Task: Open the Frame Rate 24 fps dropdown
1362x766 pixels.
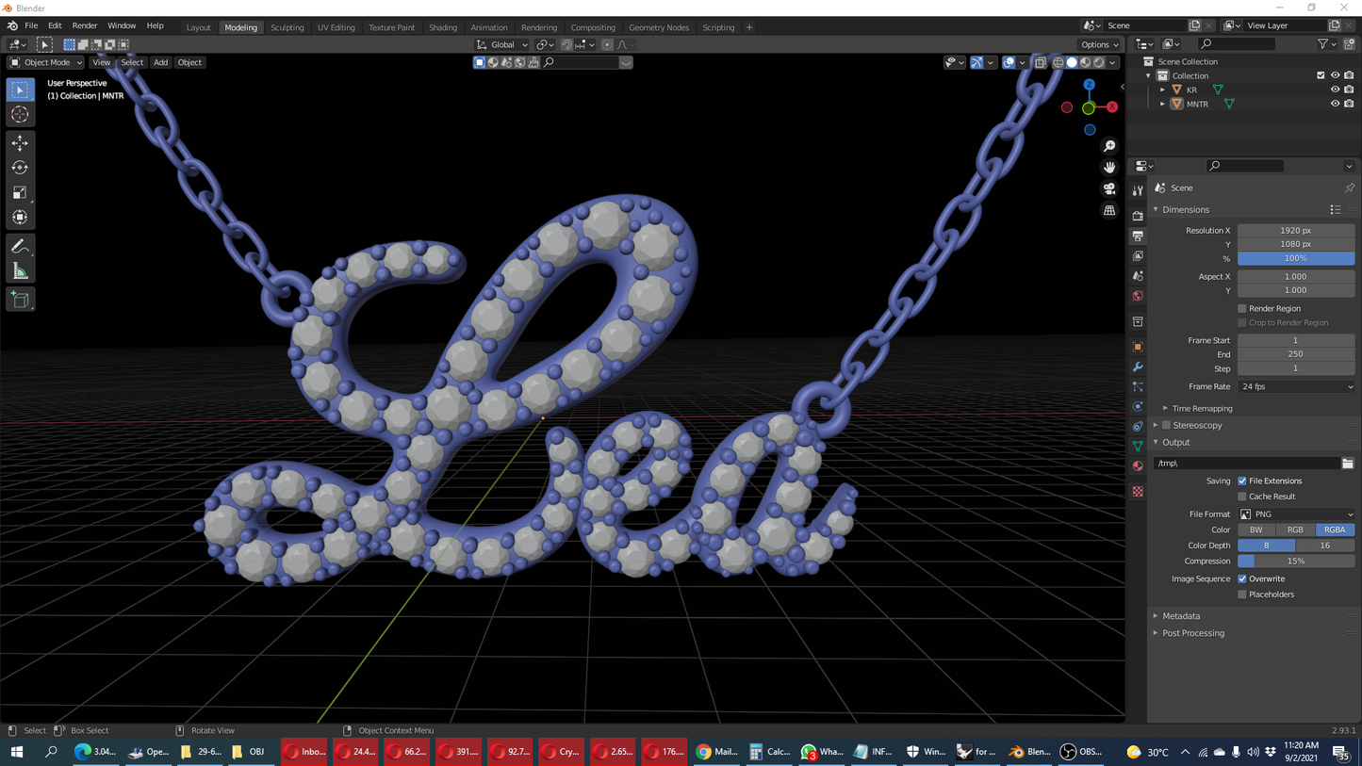Action: pos(1296,386)
